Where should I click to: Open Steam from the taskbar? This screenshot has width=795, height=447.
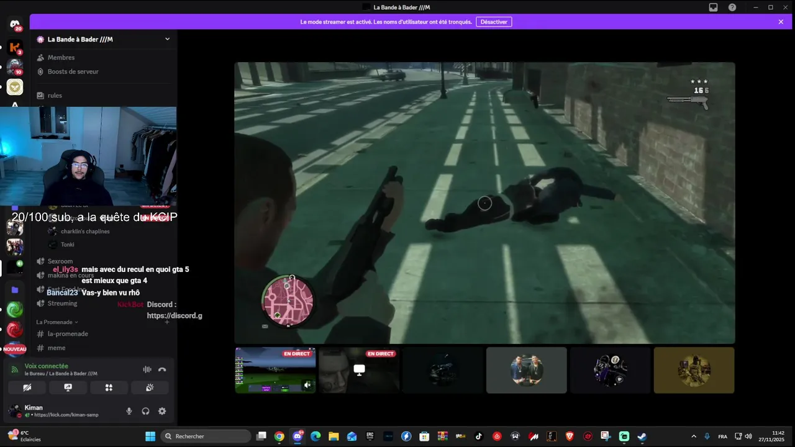[642, 436]
